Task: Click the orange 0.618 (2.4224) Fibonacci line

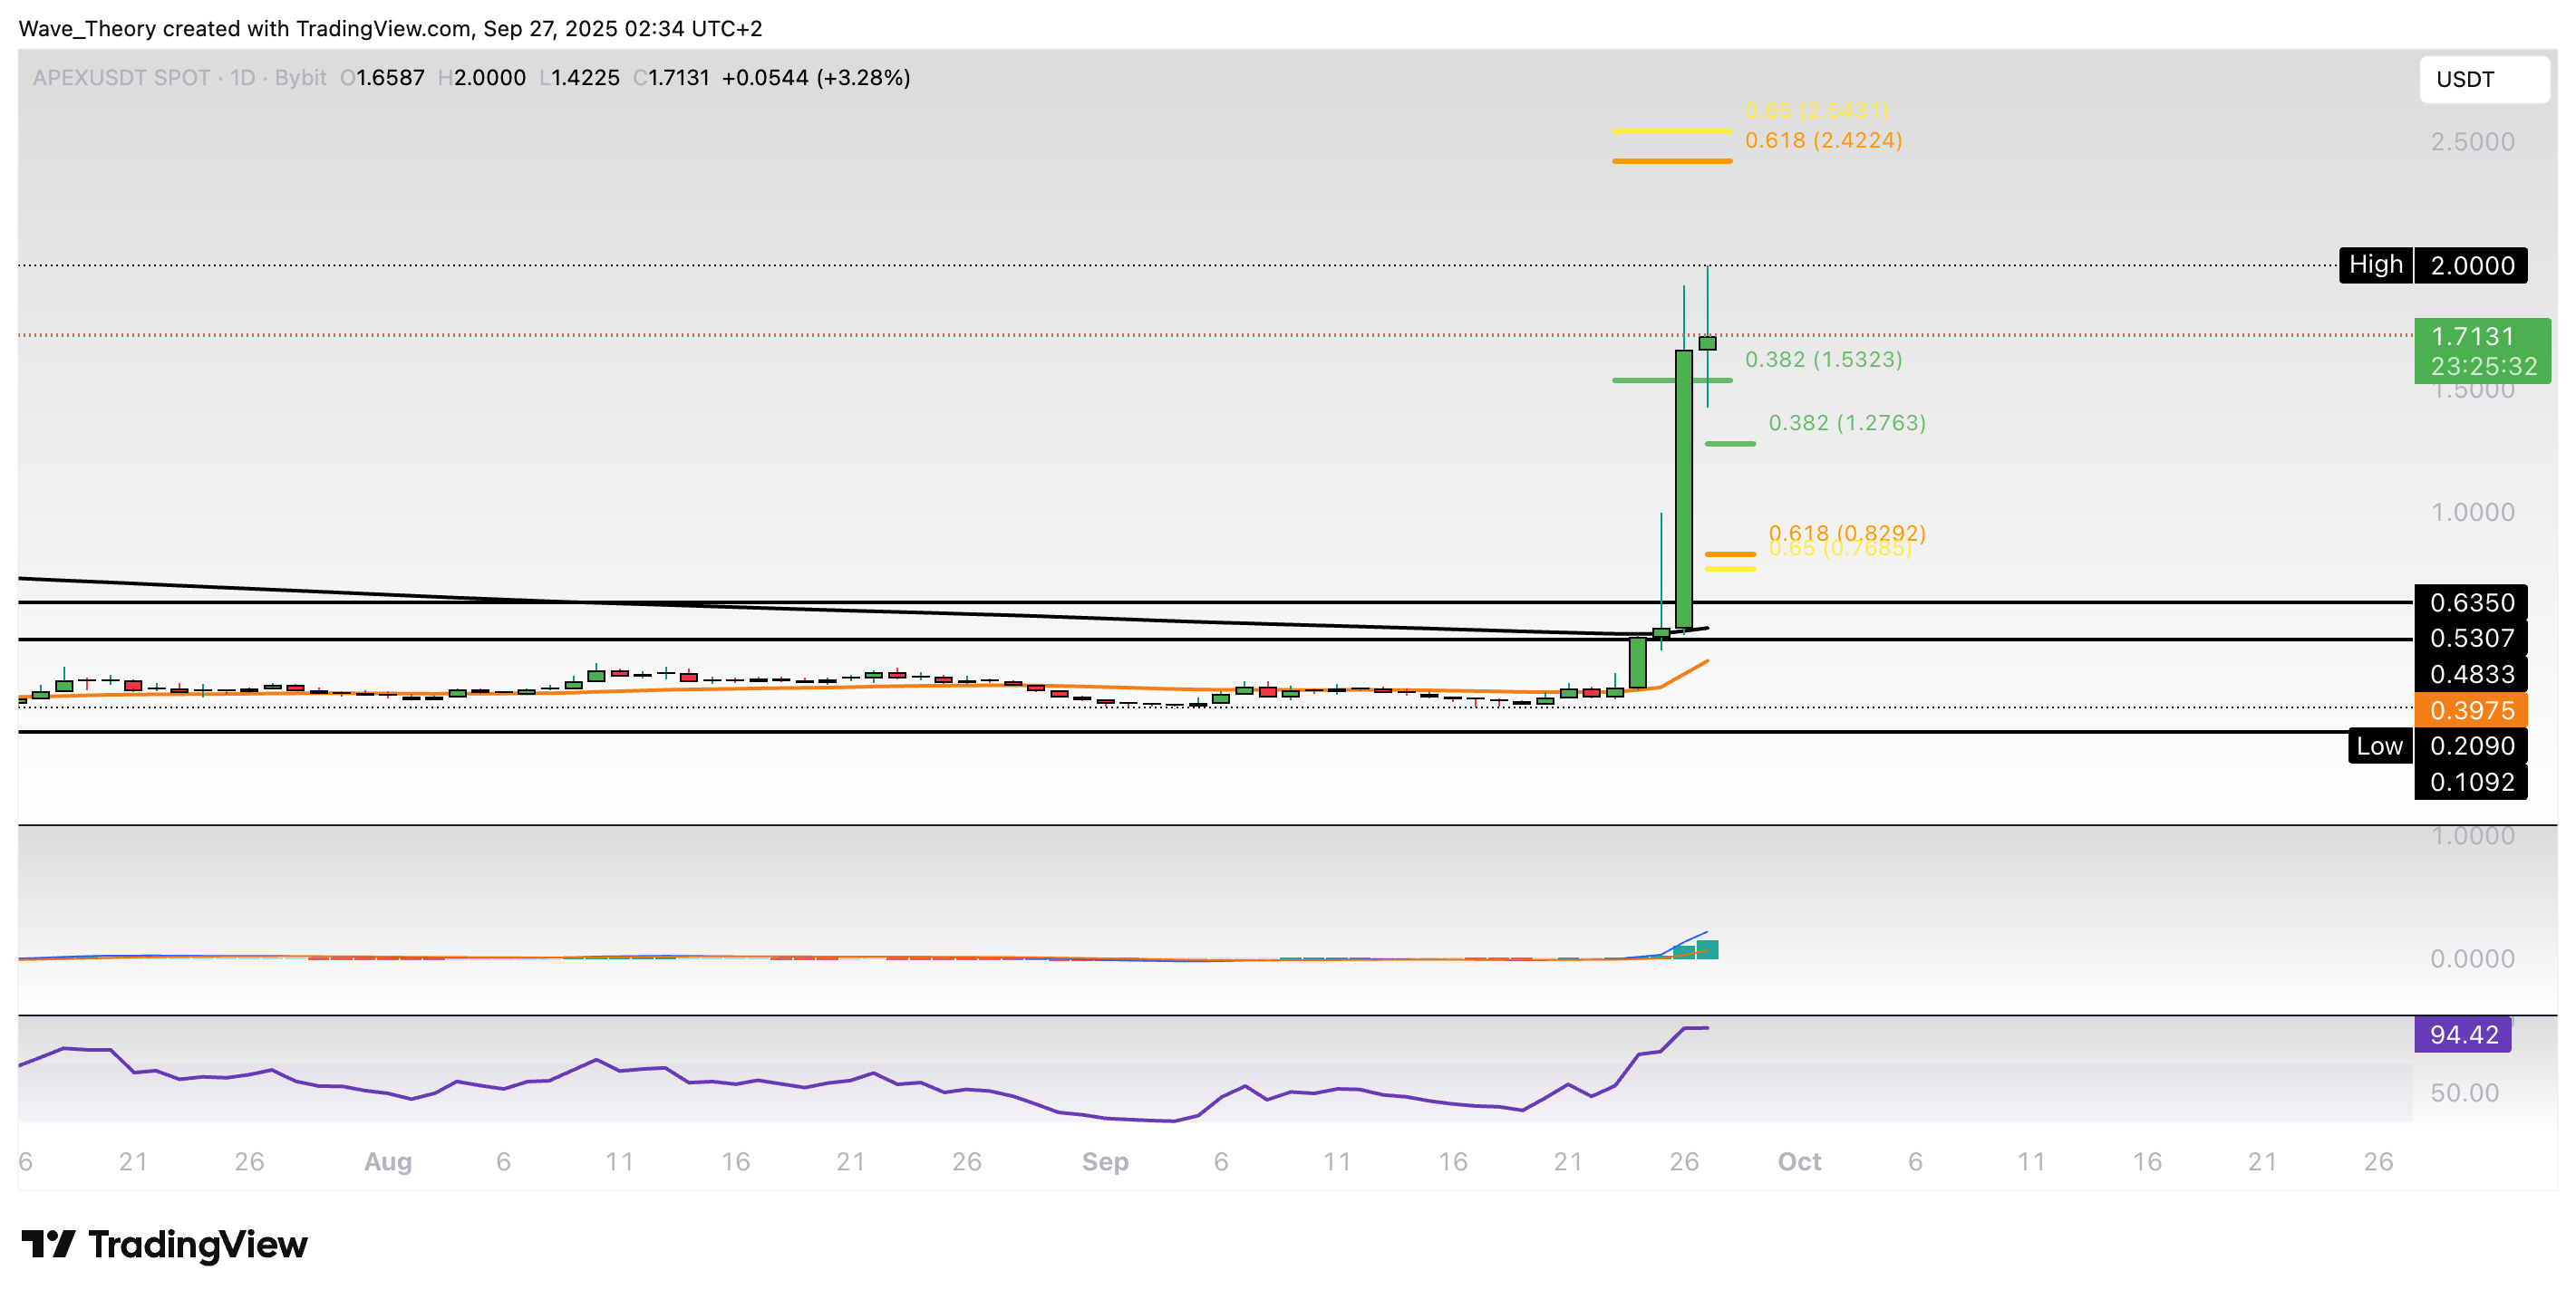Action: coord(1671,161)
